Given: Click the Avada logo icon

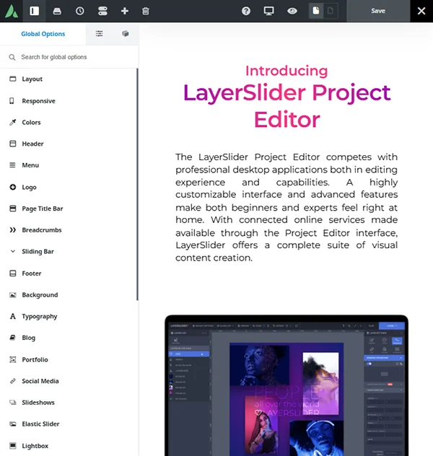Looking at the screenshot, I should [11, 11].
